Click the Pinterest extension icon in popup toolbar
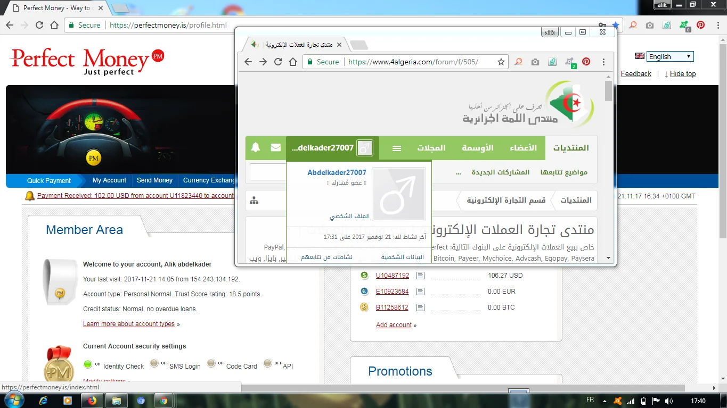The height and width of the screenshot is (408, 727). pyautogui.click(x=586, y=62)
